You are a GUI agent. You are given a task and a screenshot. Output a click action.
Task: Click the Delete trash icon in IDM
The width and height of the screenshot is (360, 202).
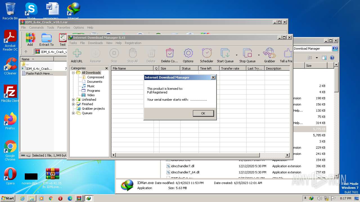point(151,53)
